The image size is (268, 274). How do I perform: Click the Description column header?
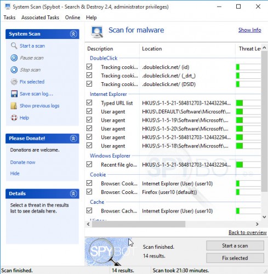(100, 49)
